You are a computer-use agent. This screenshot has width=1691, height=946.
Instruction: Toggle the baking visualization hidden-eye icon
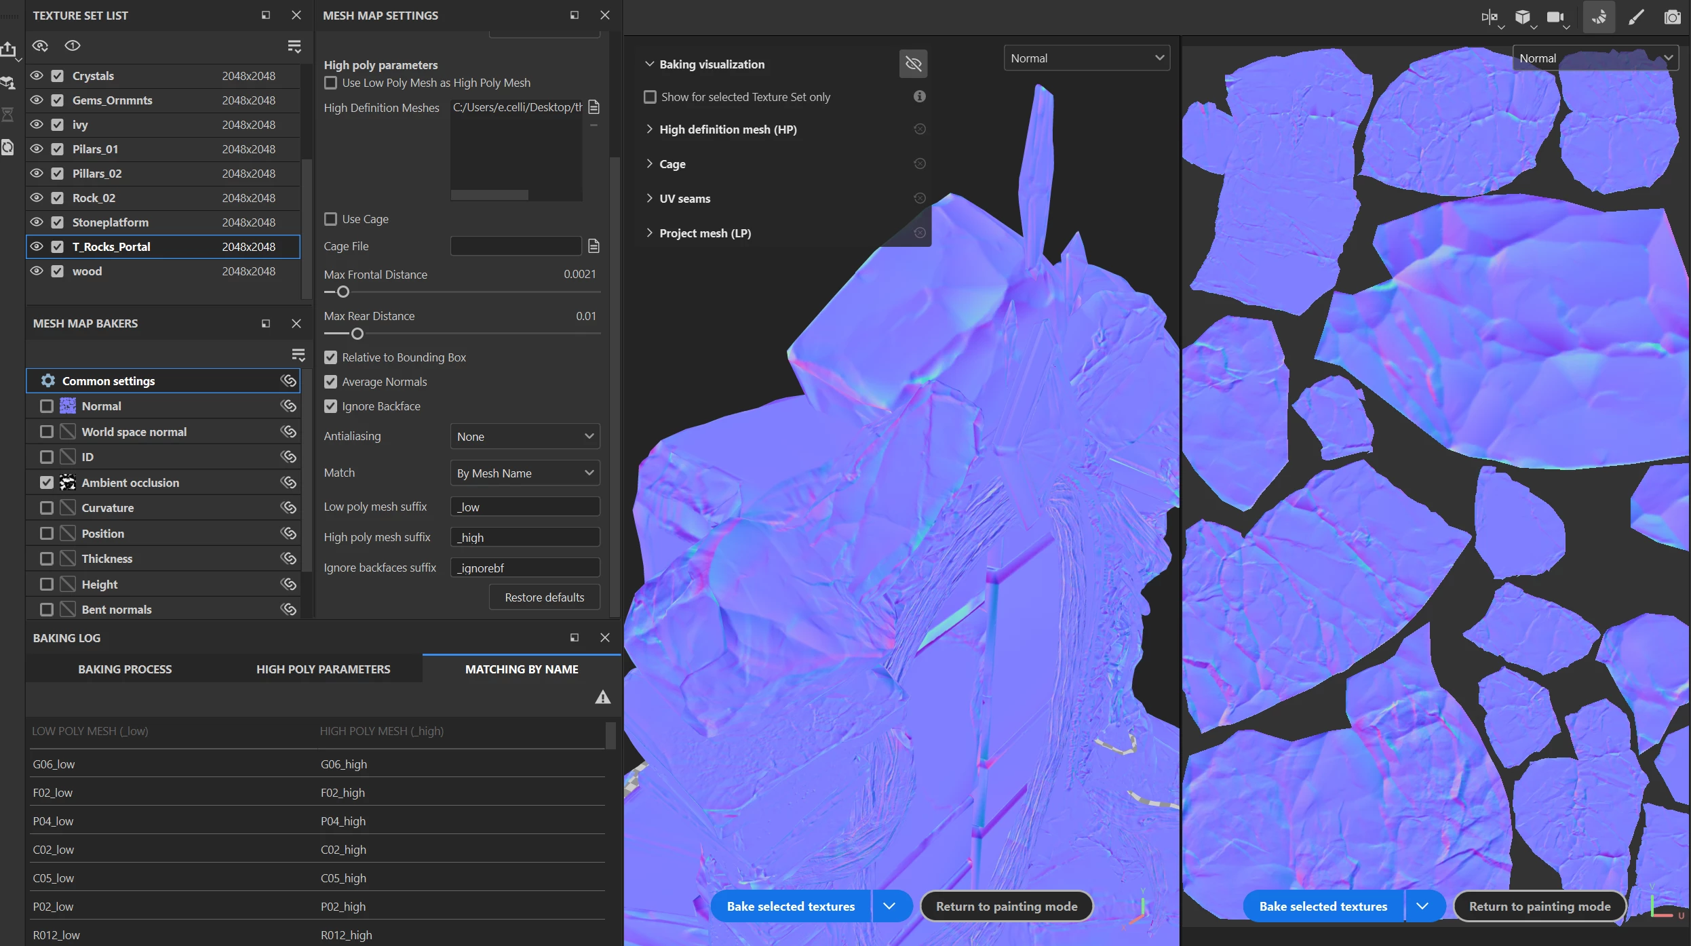coord(913,64)
